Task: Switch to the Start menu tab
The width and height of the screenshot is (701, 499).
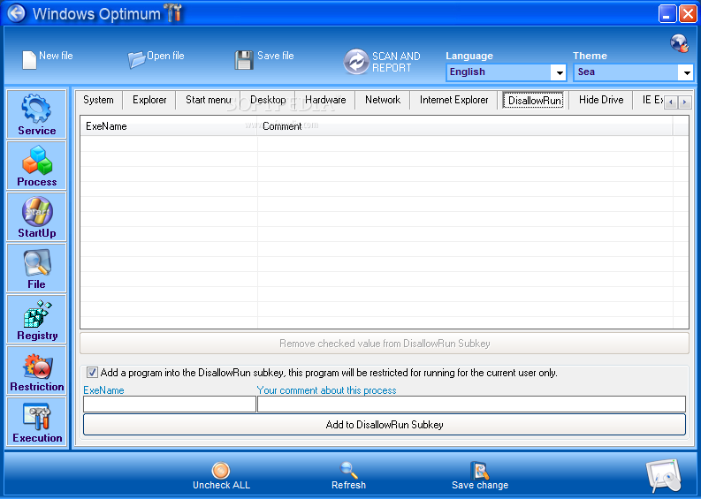Action: (208, 100)
